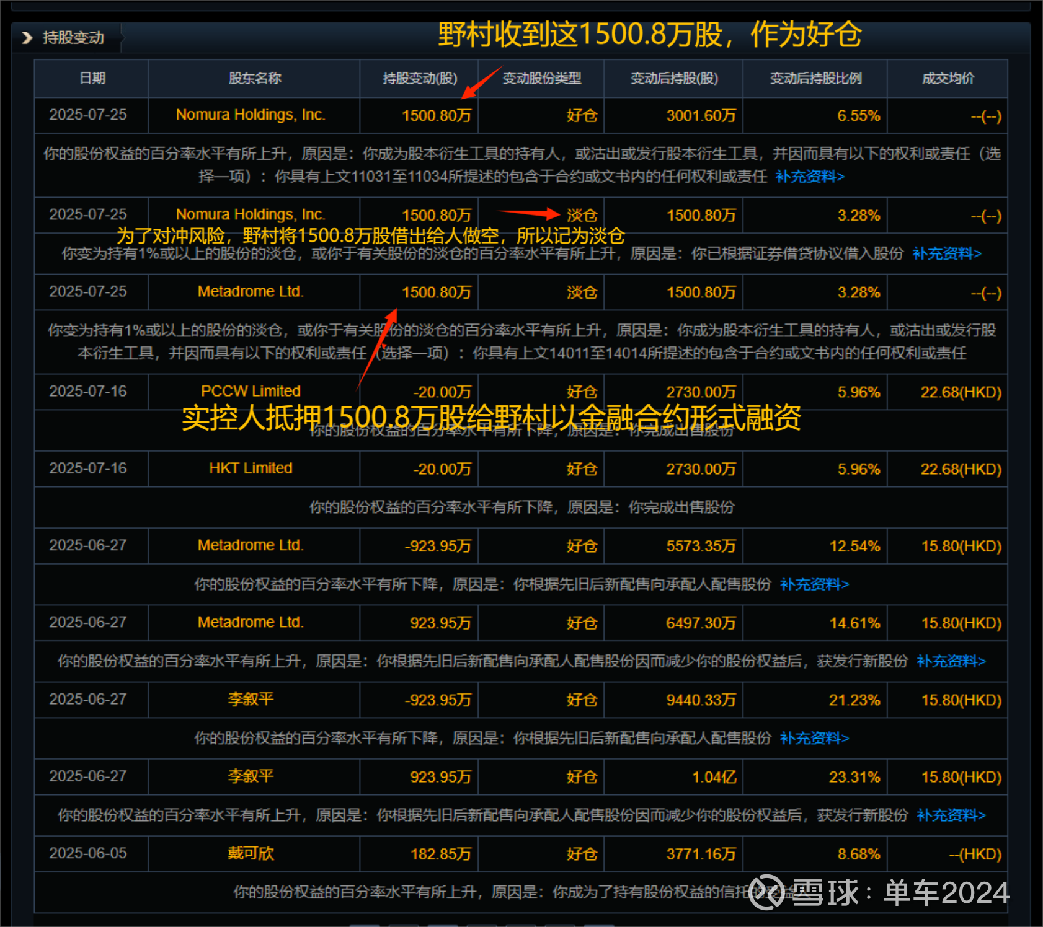Click the 9440.33万 holding value
1043x927 pixels.
(x=701, y=700)
